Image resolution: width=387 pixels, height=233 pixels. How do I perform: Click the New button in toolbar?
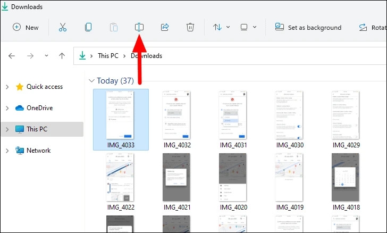click(26, 27)
